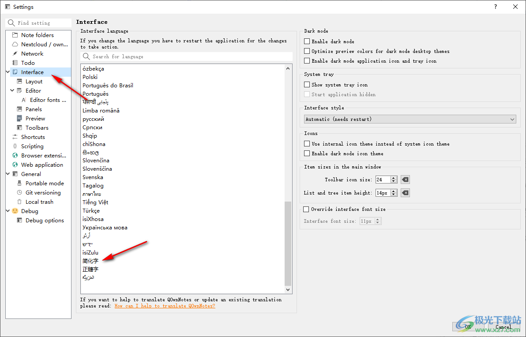This screenshot has width=526, height=337.
Task: Click the Browser extension globe icon
Action: tap(15, 155)
